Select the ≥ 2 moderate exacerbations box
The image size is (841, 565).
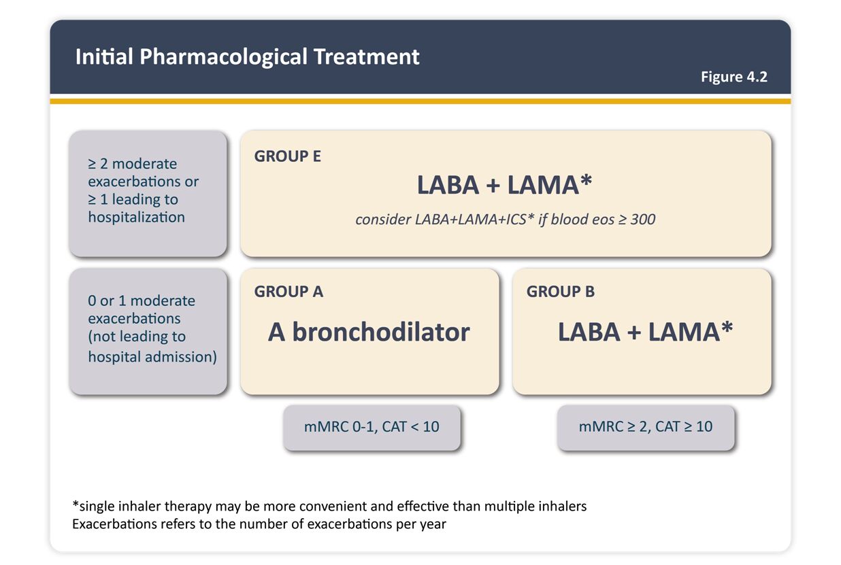(148, 193)
